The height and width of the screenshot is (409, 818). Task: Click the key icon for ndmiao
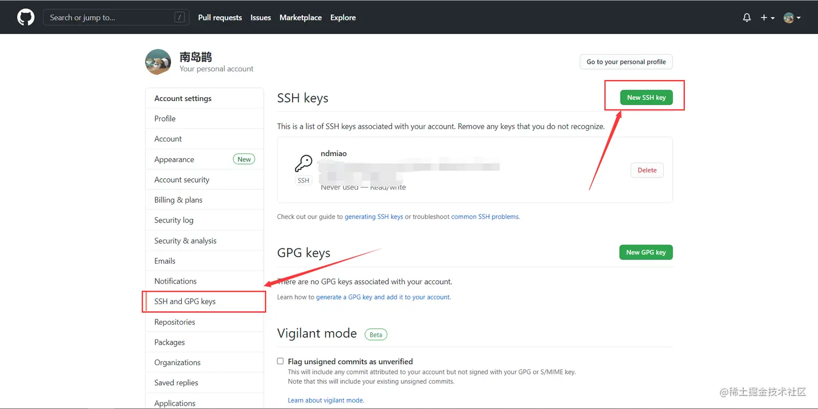pyautogui.click(x=304, y=163)
